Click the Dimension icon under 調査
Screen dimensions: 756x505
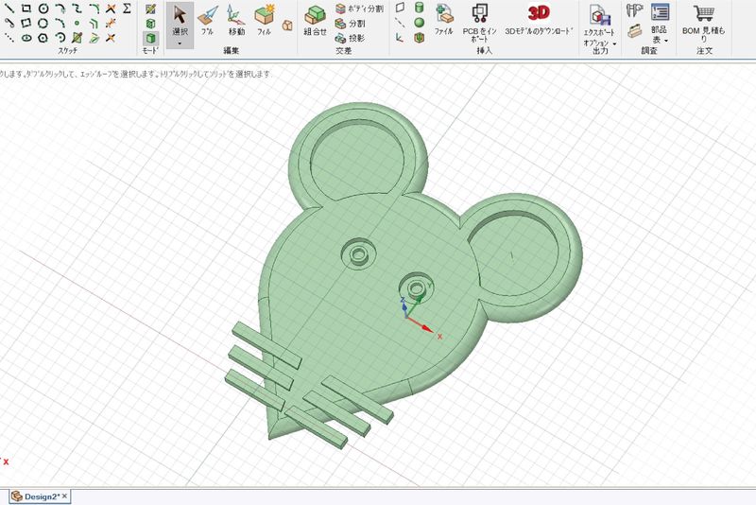[635, 31]
